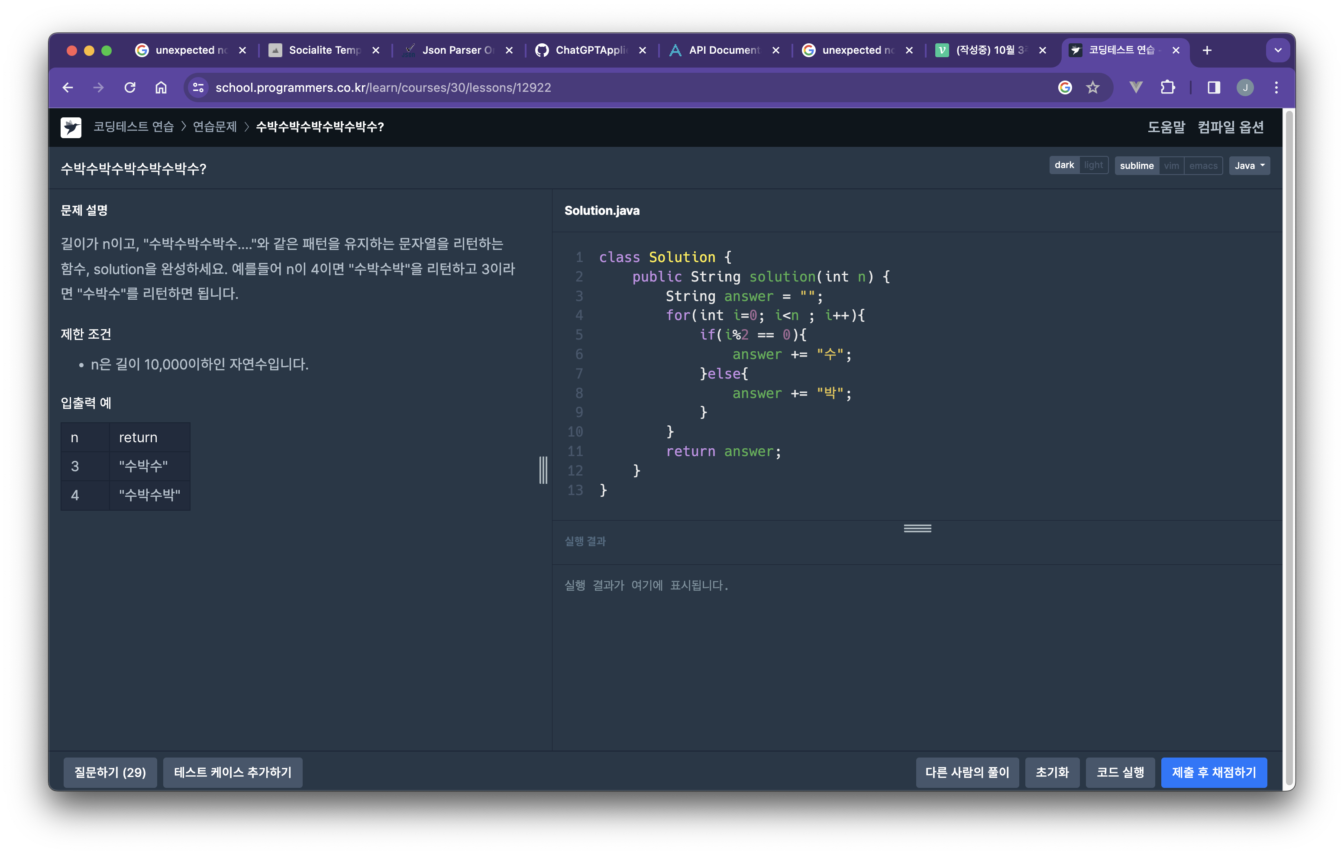Viewport: 1344px width, 855px height.
Task: Open the extensions puzzle icon
Action: coord(1167,87)
